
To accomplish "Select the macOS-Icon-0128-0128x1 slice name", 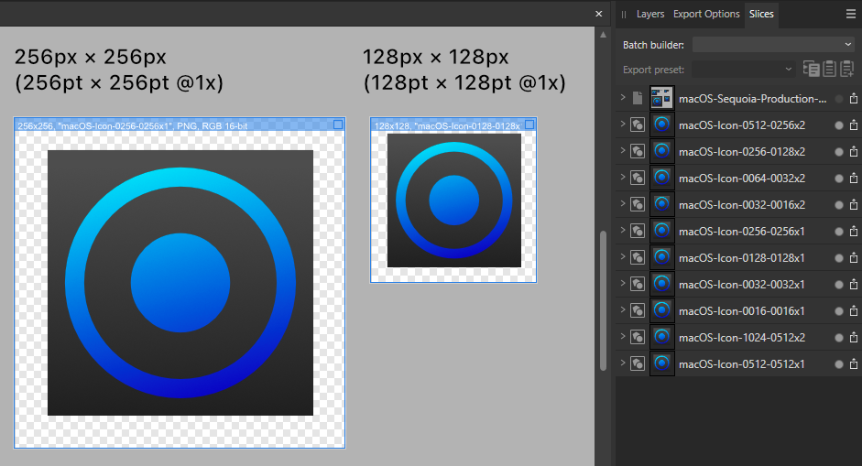I will click(x=742, y=258).
